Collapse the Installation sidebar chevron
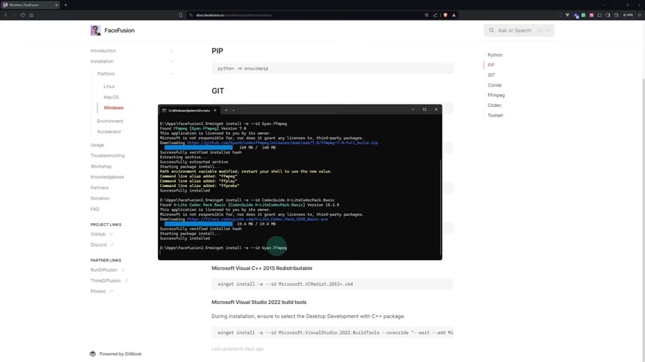This screenshot has height=362, width=645. pyautogui.click(x=171, y=61)
